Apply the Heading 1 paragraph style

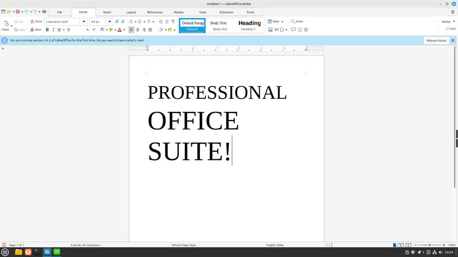pyautogui.click(x=249, y=25)
